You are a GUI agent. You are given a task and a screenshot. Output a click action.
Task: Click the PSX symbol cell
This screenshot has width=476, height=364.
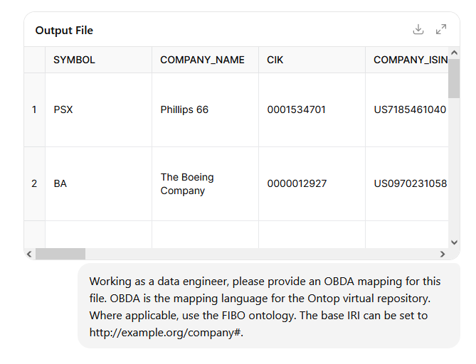pos(98,109)
